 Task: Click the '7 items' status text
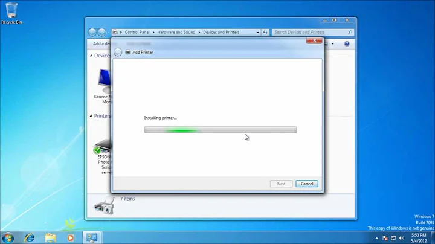click(127, 199)
